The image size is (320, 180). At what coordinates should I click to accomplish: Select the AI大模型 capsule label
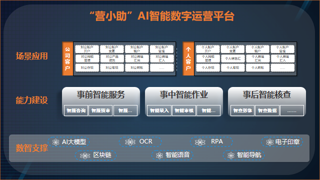pos(74,142)
